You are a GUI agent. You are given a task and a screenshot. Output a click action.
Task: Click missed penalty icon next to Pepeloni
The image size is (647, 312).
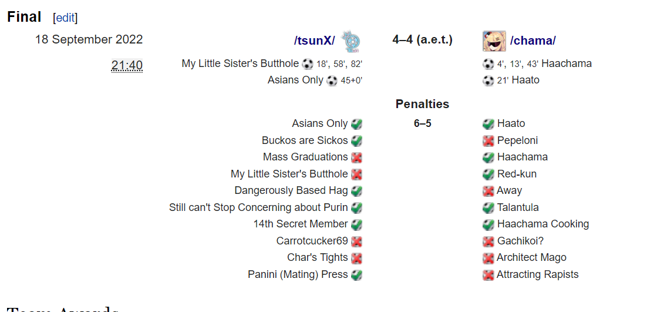[488, 141]
